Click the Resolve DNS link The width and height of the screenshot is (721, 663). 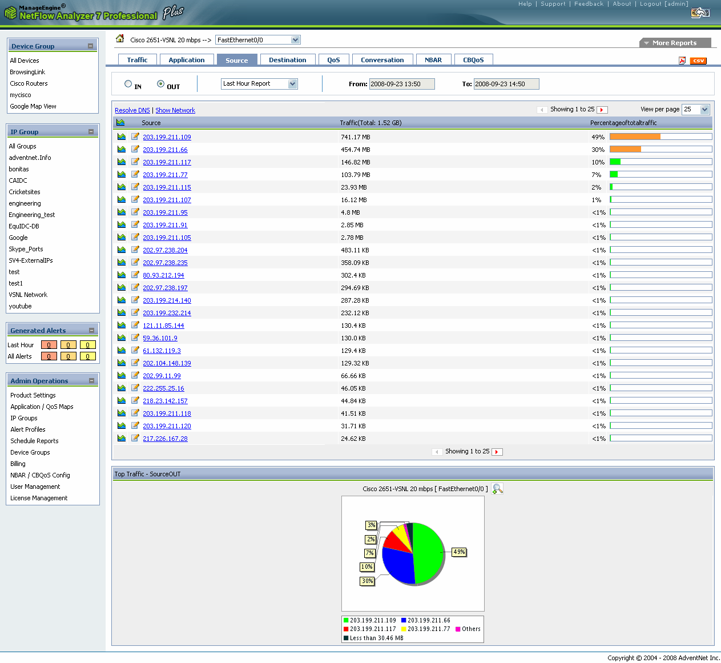click(132, 110)
